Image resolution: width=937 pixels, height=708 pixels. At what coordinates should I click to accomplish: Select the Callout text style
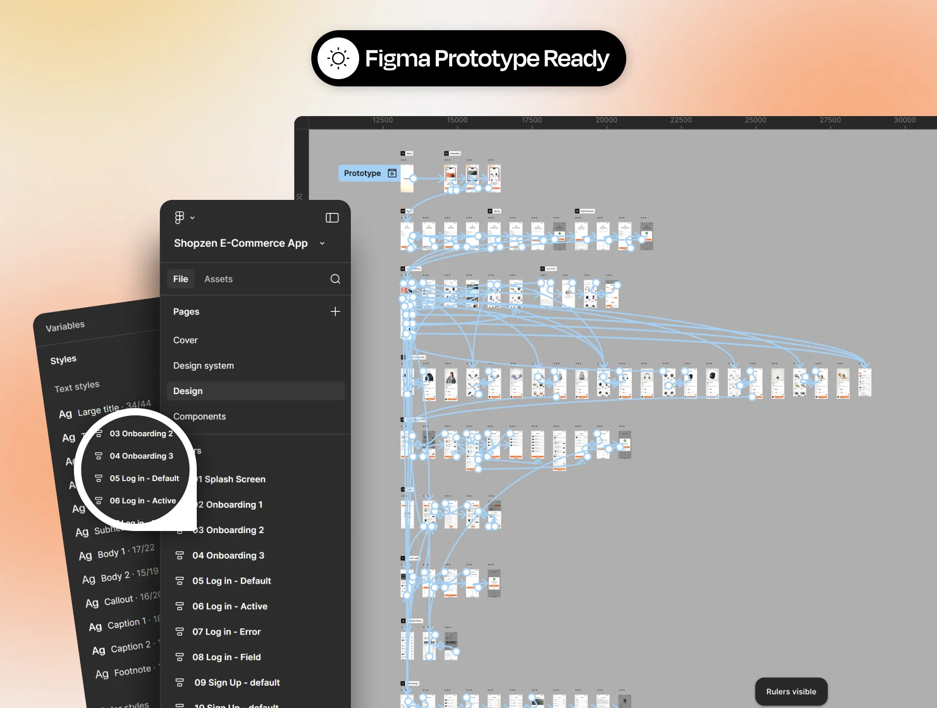coord(123,599)
